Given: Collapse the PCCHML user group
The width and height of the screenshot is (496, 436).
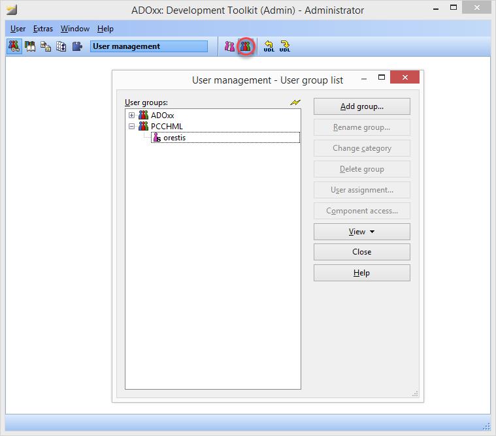Looking at the screenshot, I should pyautogui.click(x=131, y=126).
